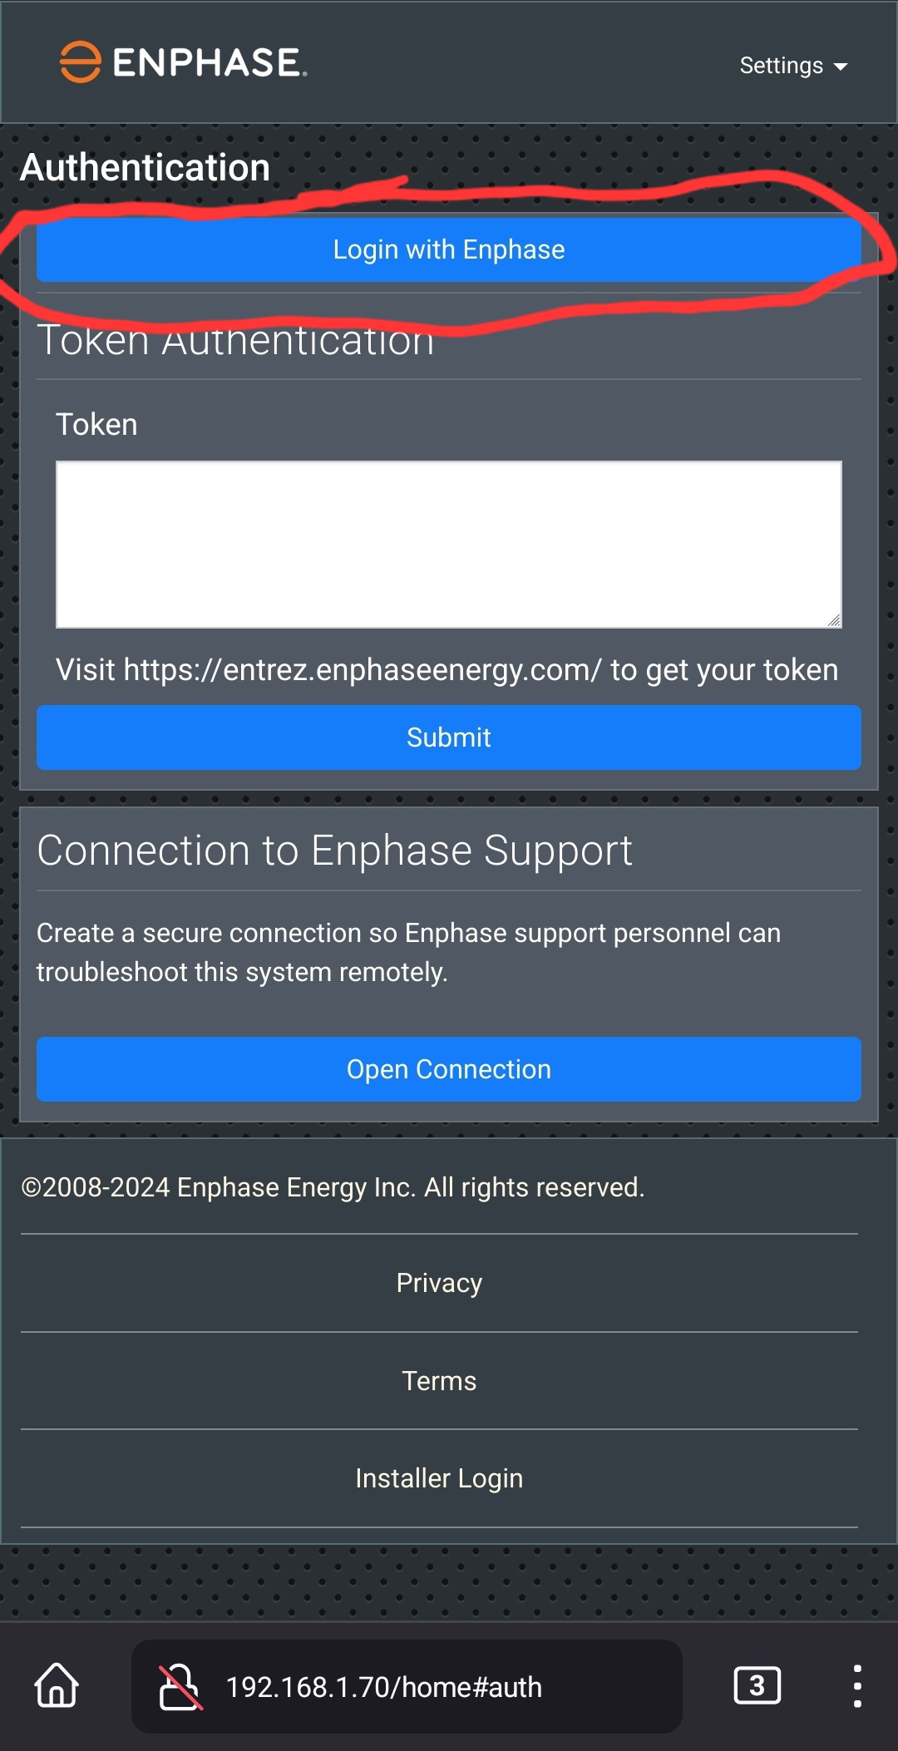Submit the token authentication form
Image resolution: width=898 pixels, height=1751 pixels.
(x=449, y=737)
